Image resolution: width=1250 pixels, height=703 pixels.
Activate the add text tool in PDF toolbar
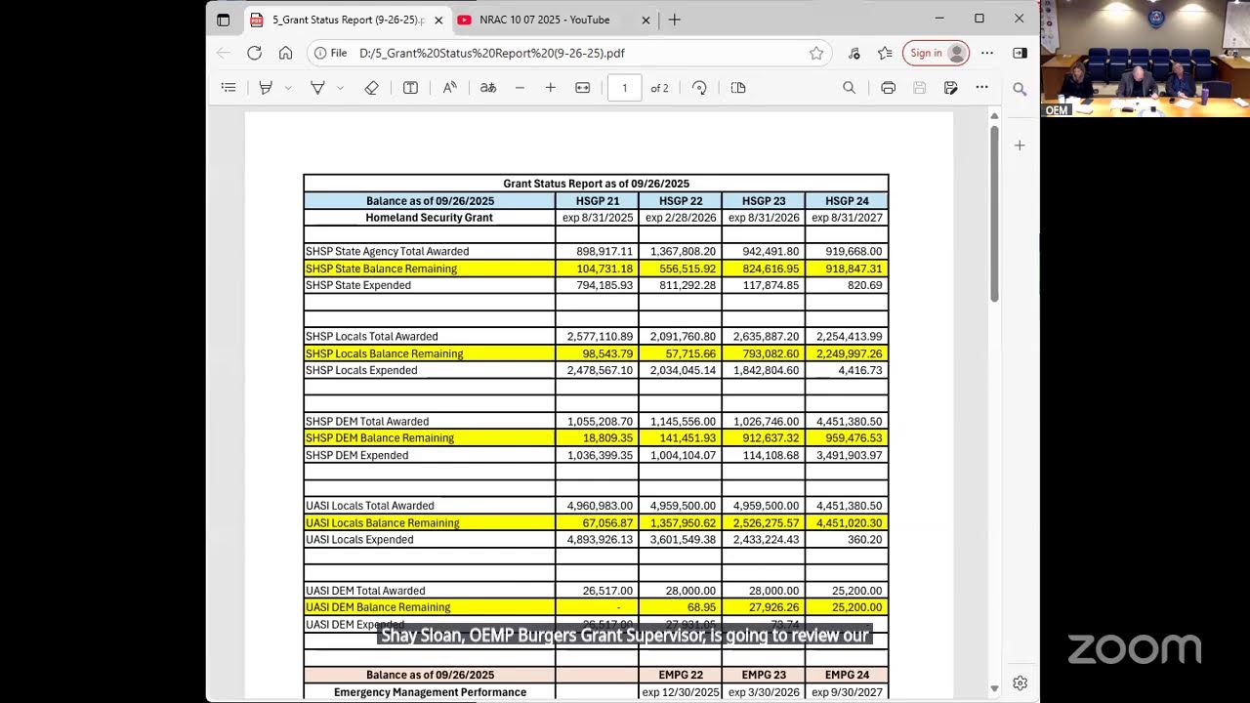click(x=410, y=88)
